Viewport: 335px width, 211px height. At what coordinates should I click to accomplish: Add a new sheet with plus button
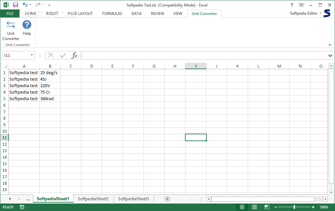pyautogui.click(x=167, y=199)
